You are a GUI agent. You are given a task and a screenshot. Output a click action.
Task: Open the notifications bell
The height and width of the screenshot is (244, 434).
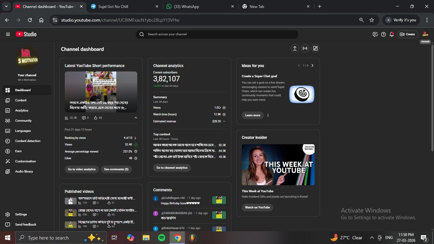(x=392, y=34)
